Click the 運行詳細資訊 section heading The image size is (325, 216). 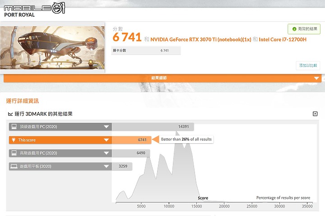(x=23, y=101)
